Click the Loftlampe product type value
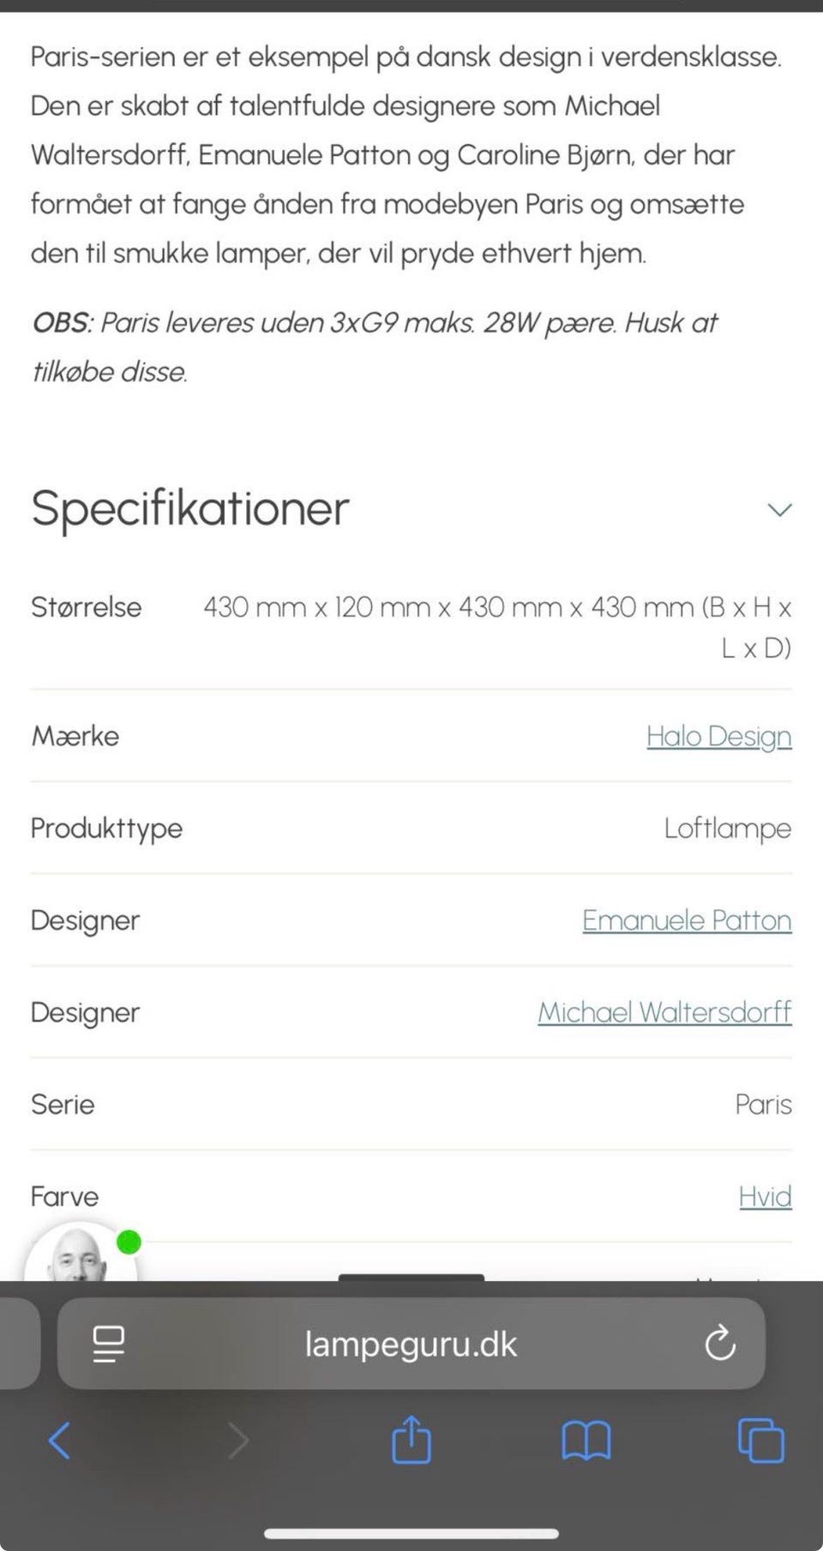 click(x=727, y=829)
